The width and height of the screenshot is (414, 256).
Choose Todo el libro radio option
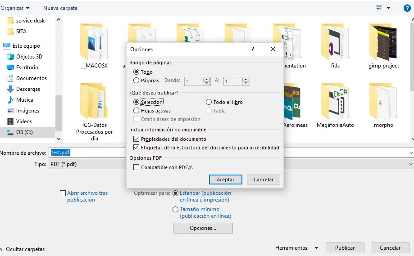point(209,102)
